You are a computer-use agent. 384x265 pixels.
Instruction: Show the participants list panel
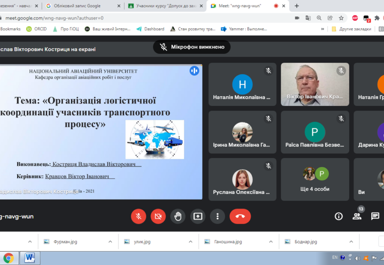357,216
